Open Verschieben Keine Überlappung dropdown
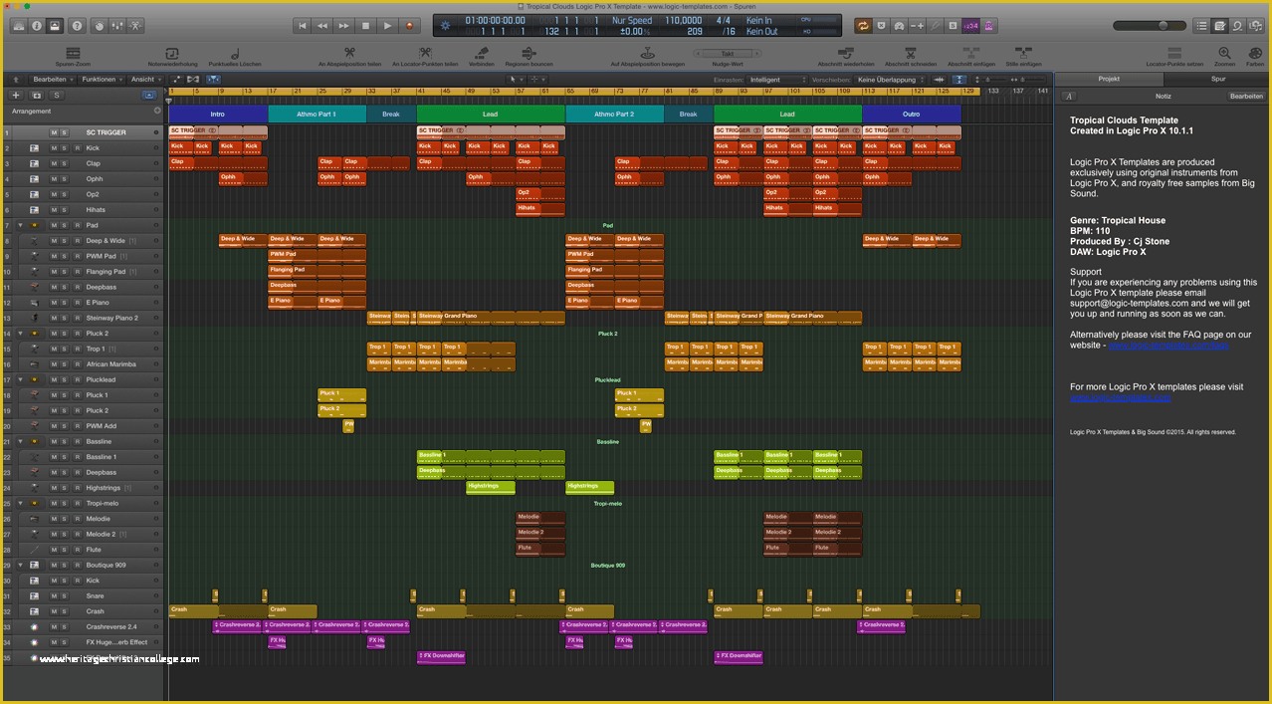Screen dimensions: 1272x704 click(x=891, y=79)
